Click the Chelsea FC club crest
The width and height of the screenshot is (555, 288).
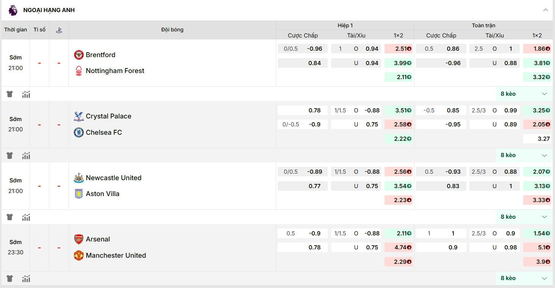[x=78, y=132]
